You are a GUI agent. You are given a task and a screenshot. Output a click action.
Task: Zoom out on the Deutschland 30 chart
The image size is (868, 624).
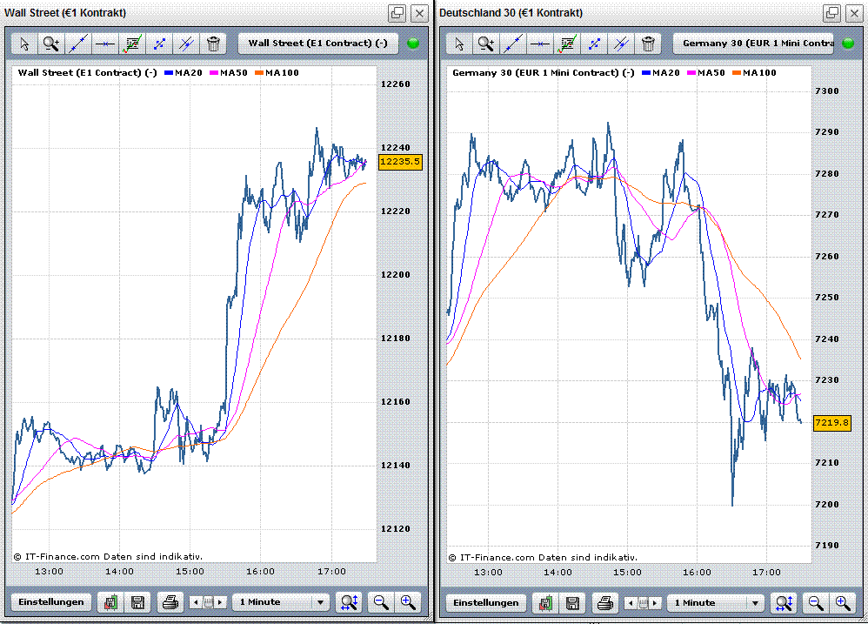816,602
